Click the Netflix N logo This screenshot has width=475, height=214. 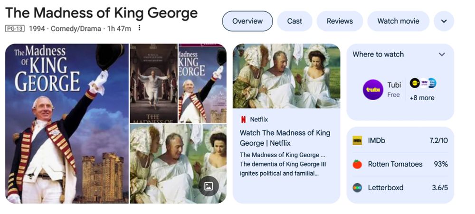(x=243, y=120)
